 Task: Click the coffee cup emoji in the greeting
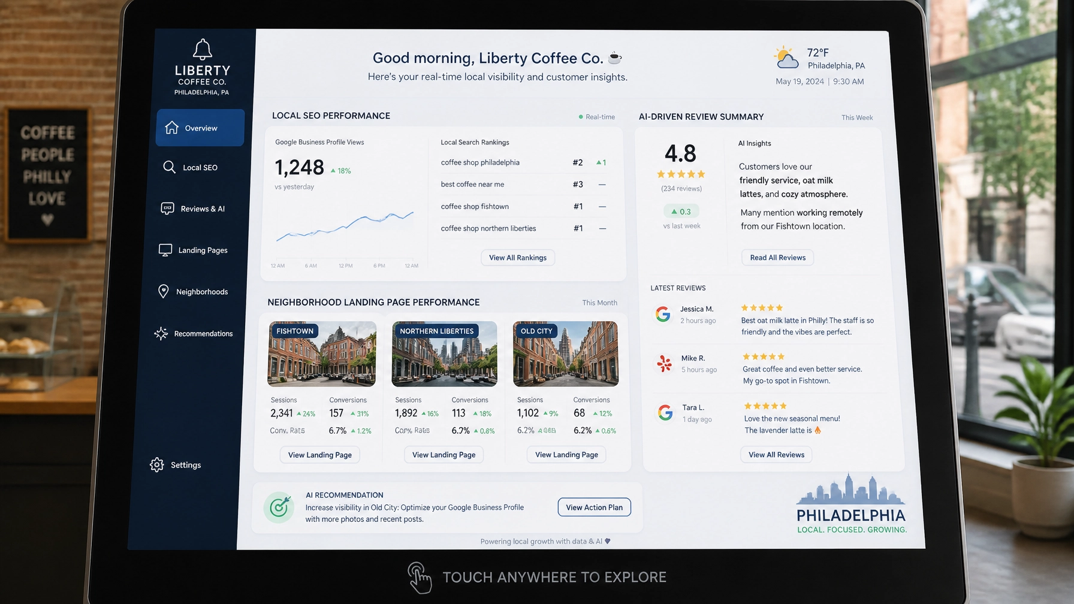click(x=615, y=58)
